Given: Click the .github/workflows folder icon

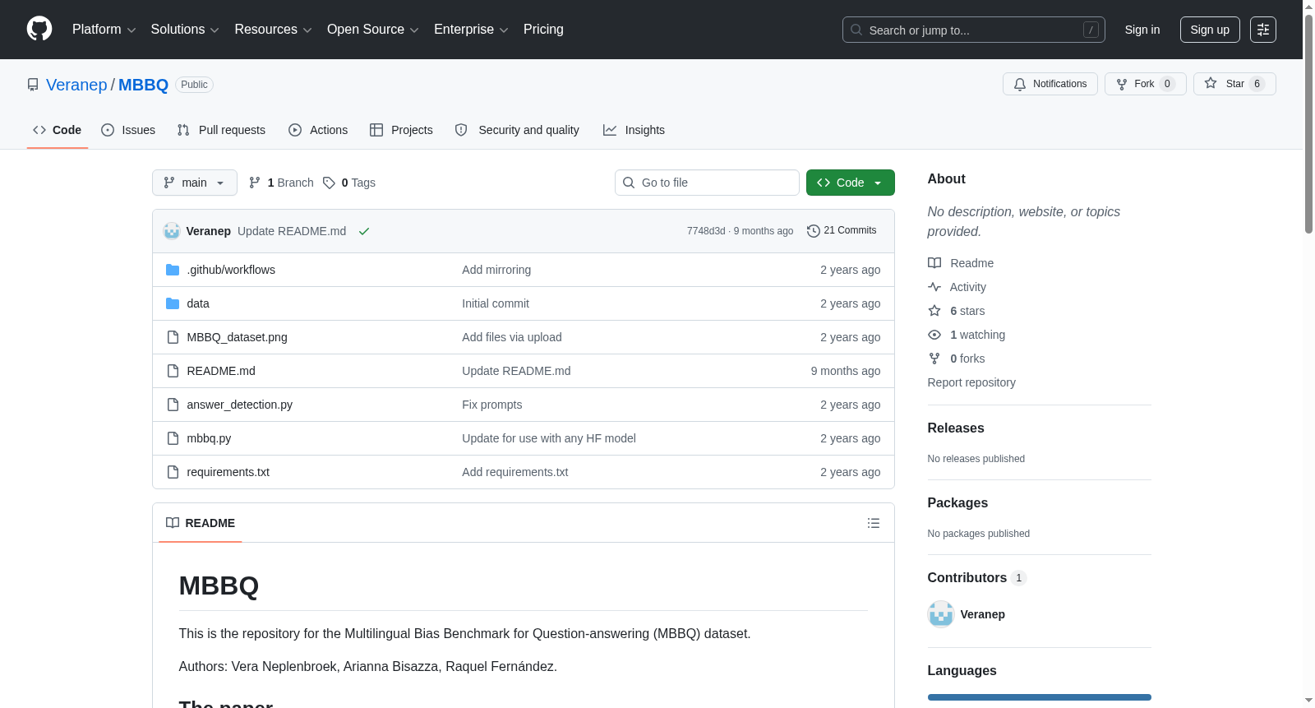Looking at the screenshot, I should point(173,270).
